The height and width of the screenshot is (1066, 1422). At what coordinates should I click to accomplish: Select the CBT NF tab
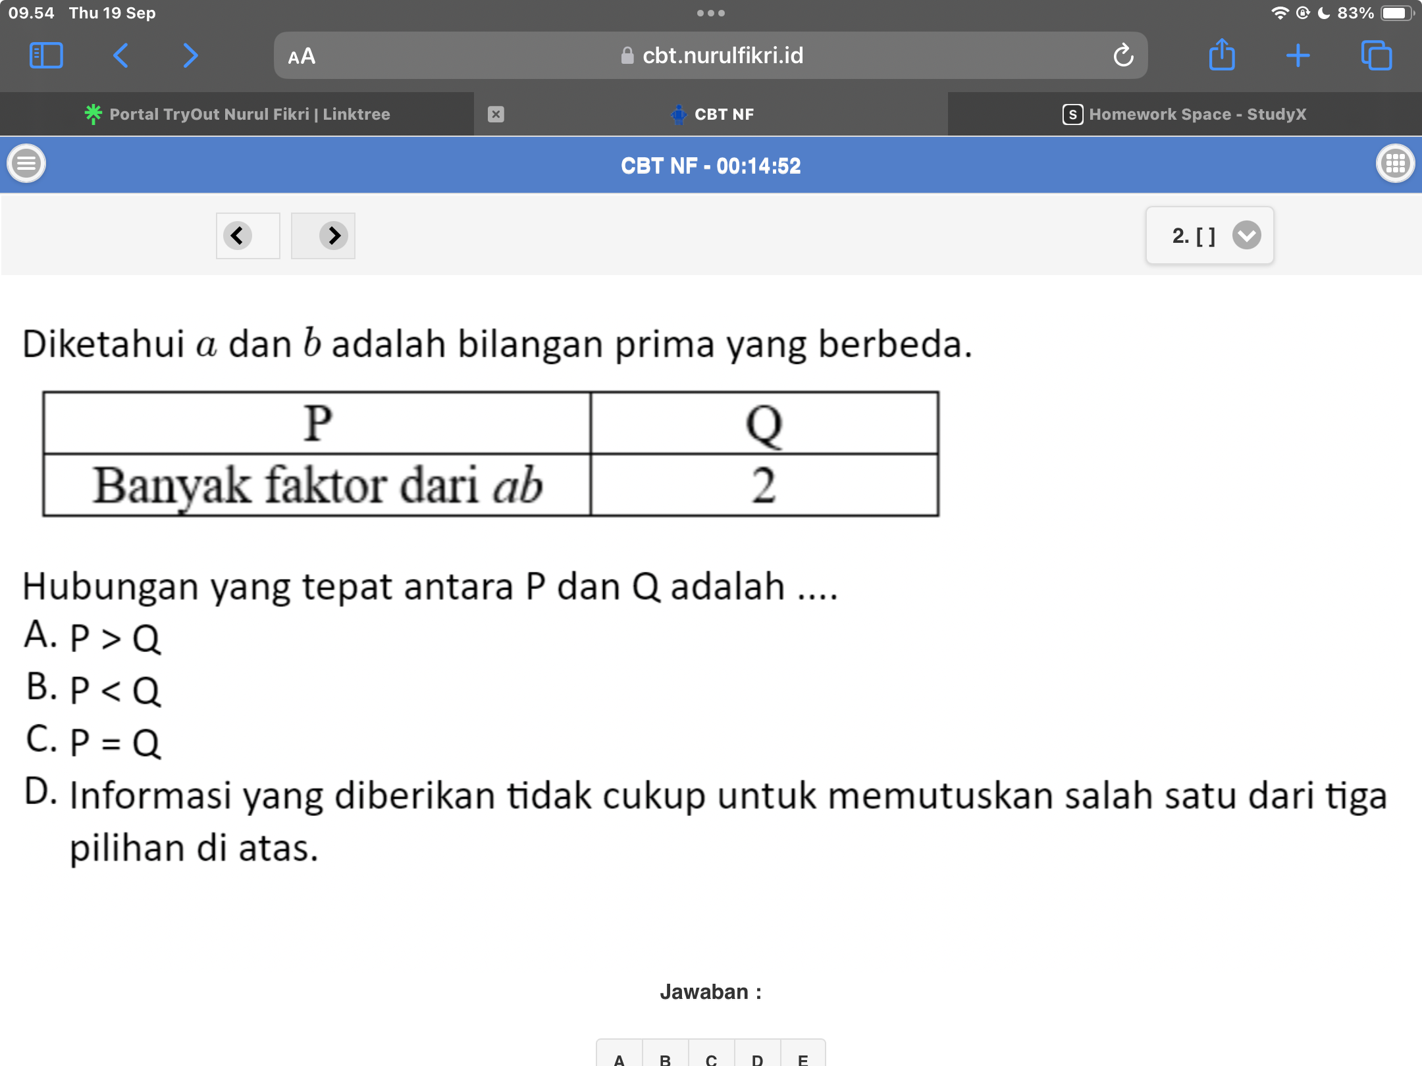tap(711, 114)
